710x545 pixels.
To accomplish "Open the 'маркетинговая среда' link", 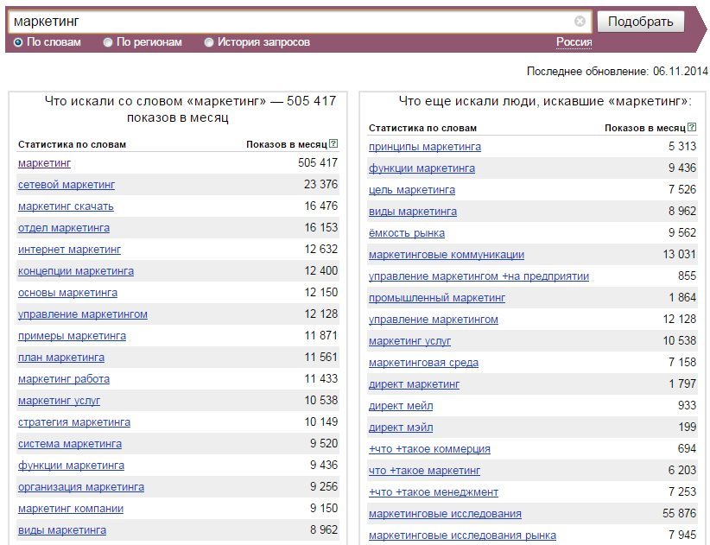I will pos(424,363).
